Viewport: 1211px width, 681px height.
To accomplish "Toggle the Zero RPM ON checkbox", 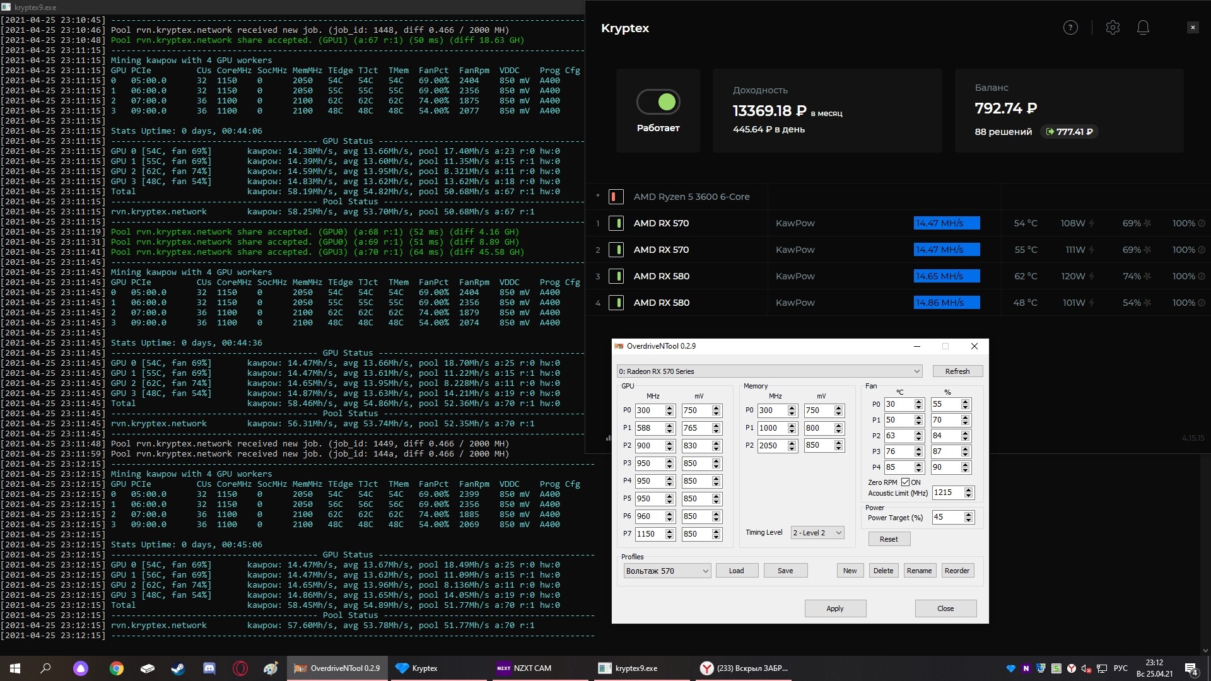I will pyautogui.click(x=905, y=482).
